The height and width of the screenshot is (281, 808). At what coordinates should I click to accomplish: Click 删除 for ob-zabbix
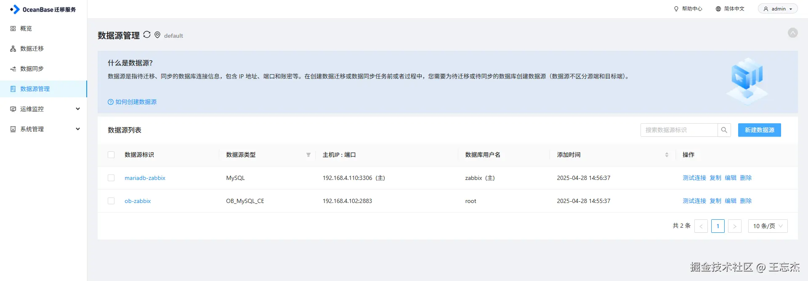[746, 201]
